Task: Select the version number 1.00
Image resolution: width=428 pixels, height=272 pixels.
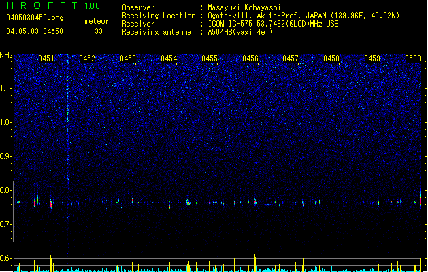Action: [92, 5]
